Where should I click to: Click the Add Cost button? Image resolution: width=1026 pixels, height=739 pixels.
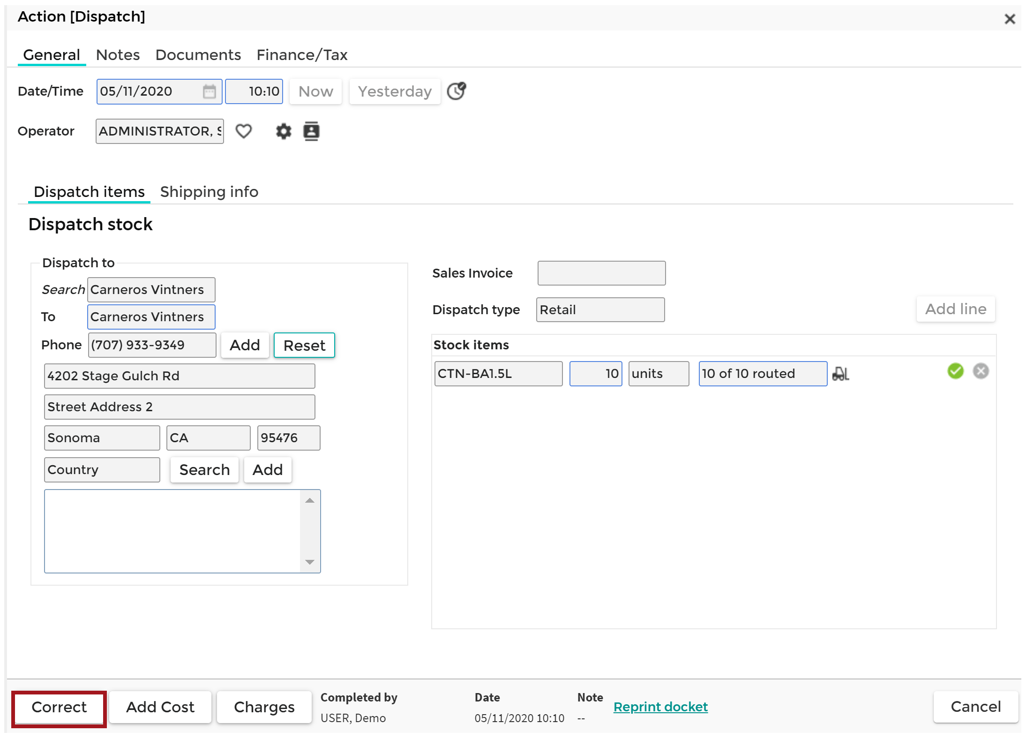(x=160, y=707)
